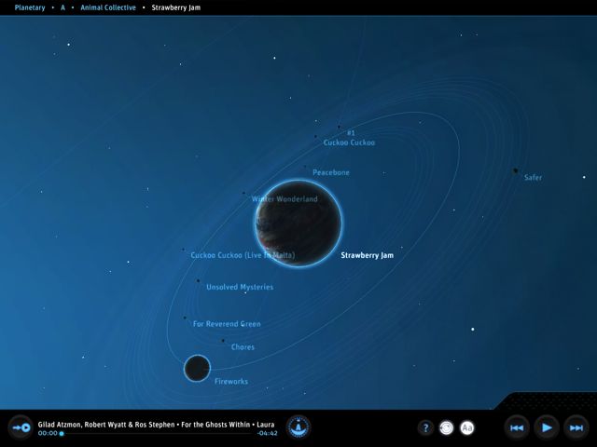
Task: Click the remaining time -04:42
Action: tap(267, 433)
